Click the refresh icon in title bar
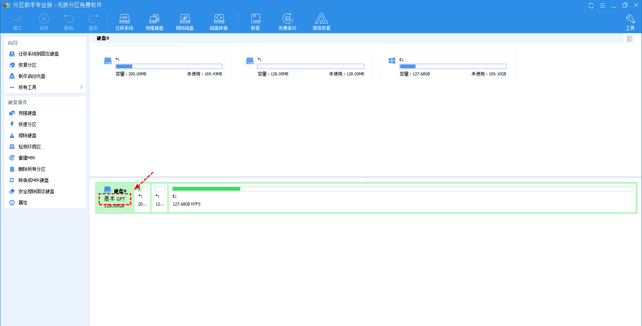The width and height of the screenshot is (642, 326). click(x=591, y=5)
